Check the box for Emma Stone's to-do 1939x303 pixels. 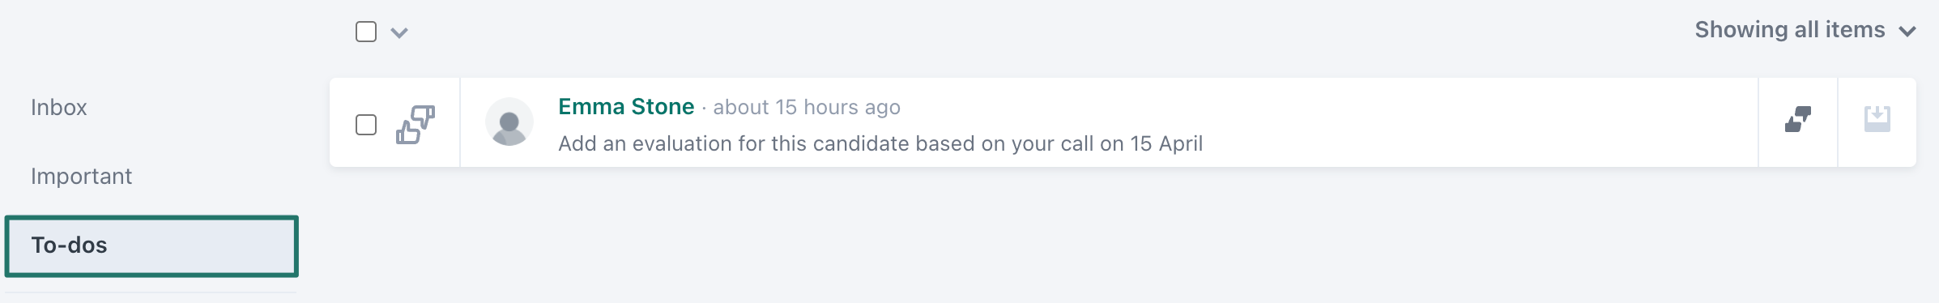(x=366, y=125)
